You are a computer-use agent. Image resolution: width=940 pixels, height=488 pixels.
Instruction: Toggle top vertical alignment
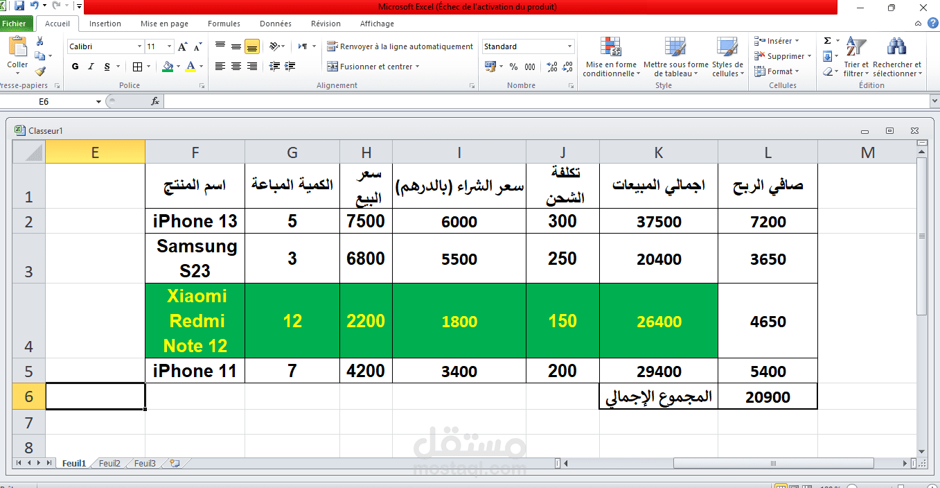[220, 46]
